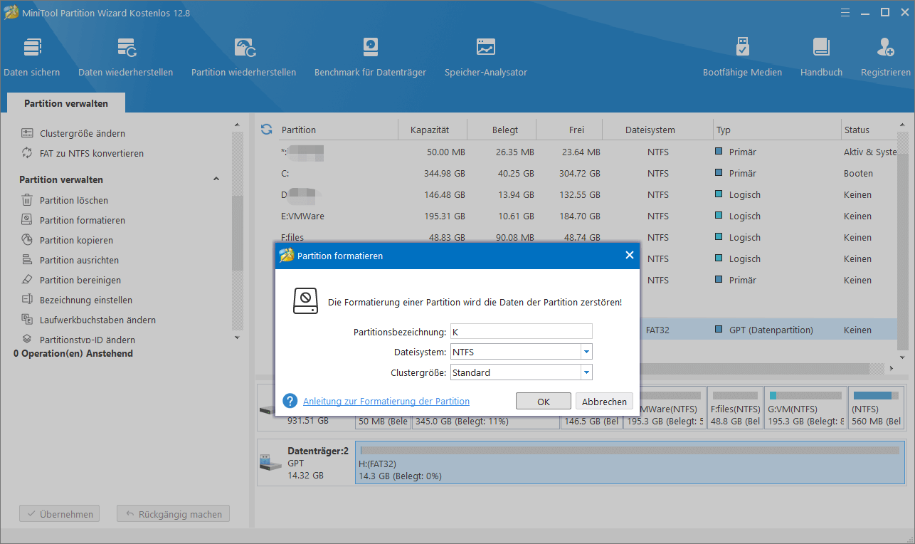915x544 pixels.
Task: Confirm formatting with the OK button
Action: [x=544, y=402]
